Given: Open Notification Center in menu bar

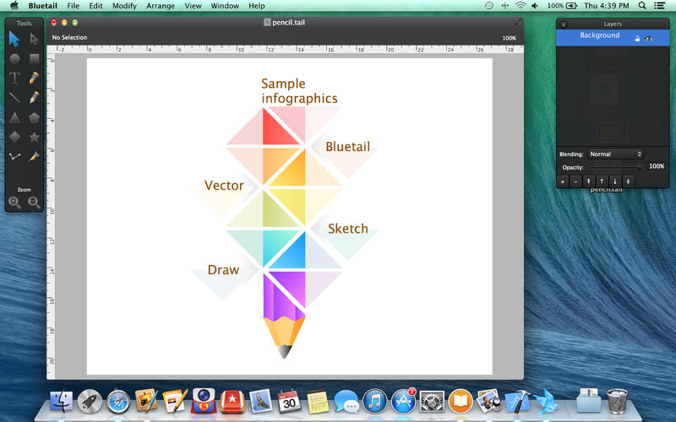Looking at the screenshot, I should [x=659, y=6].
